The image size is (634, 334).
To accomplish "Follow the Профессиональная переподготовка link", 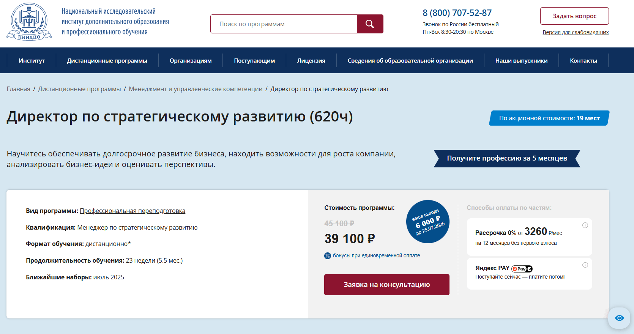I will (x=132, y=211).
